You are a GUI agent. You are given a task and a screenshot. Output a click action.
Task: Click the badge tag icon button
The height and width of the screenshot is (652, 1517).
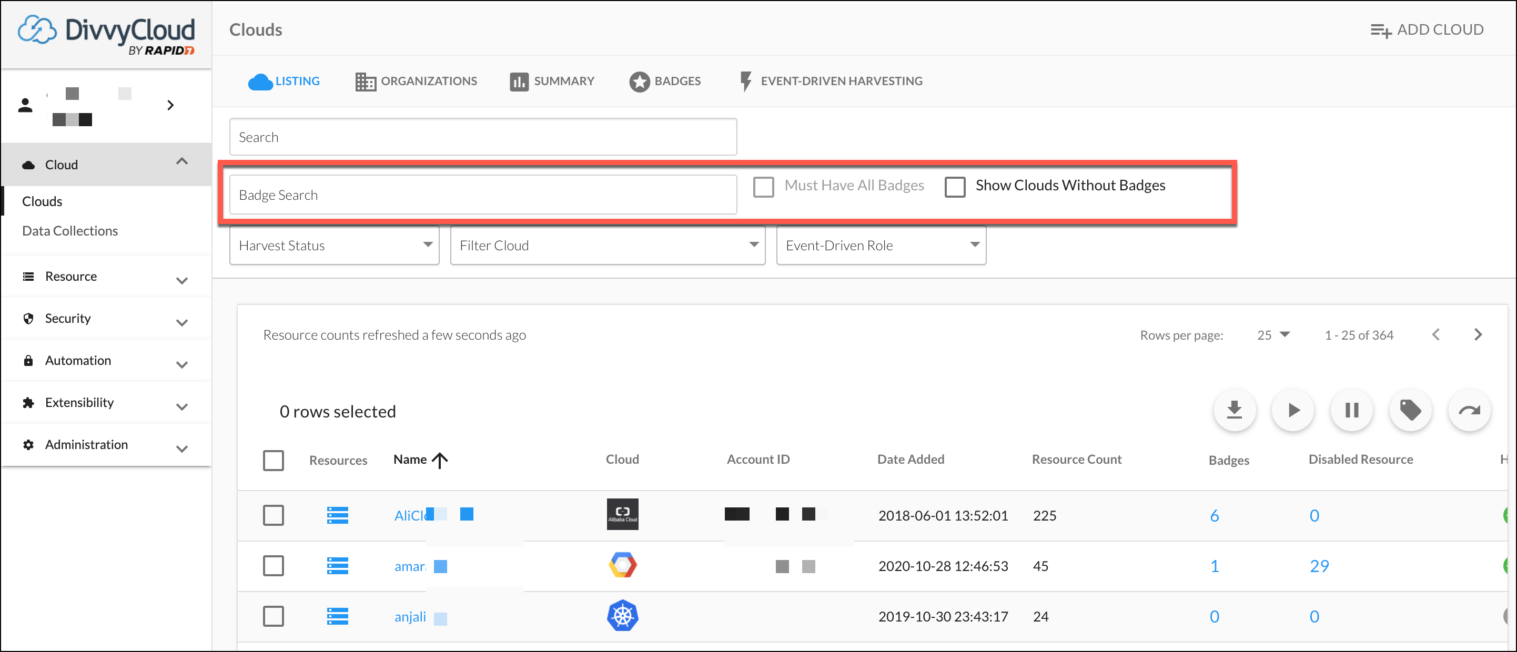pyautogui.click(x=1410, y=410)
